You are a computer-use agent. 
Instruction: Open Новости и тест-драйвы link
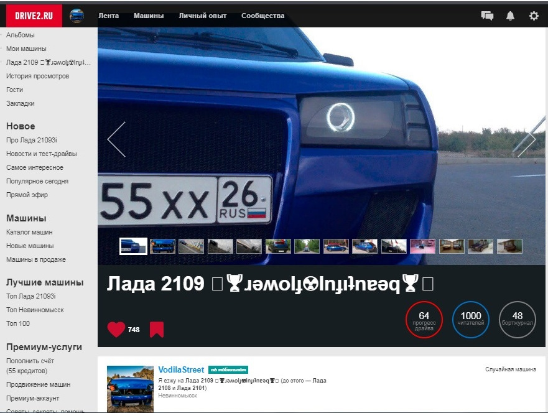click(x=41, y=154)
